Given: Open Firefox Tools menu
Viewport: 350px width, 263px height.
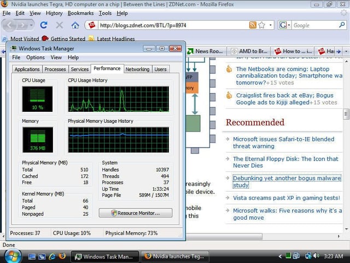Looking at the screenshot, I should click(x=105, y=13).
